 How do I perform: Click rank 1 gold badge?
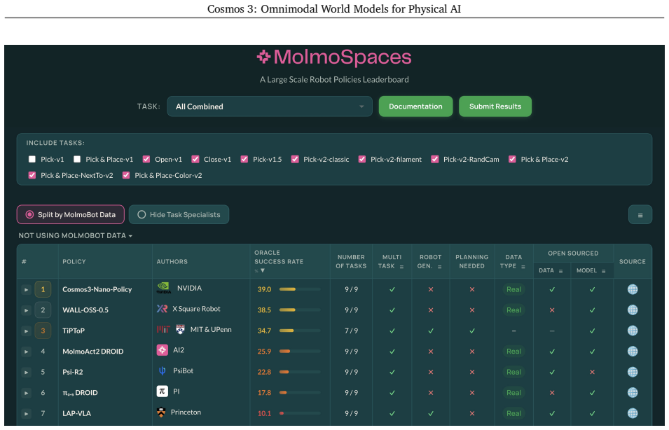tap(43, 289)
